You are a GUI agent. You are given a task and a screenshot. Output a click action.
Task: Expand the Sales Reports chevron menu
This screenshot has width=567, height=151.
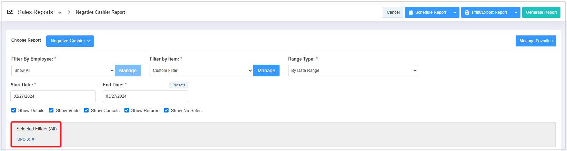pyautogui.click(x=60, y=12)
